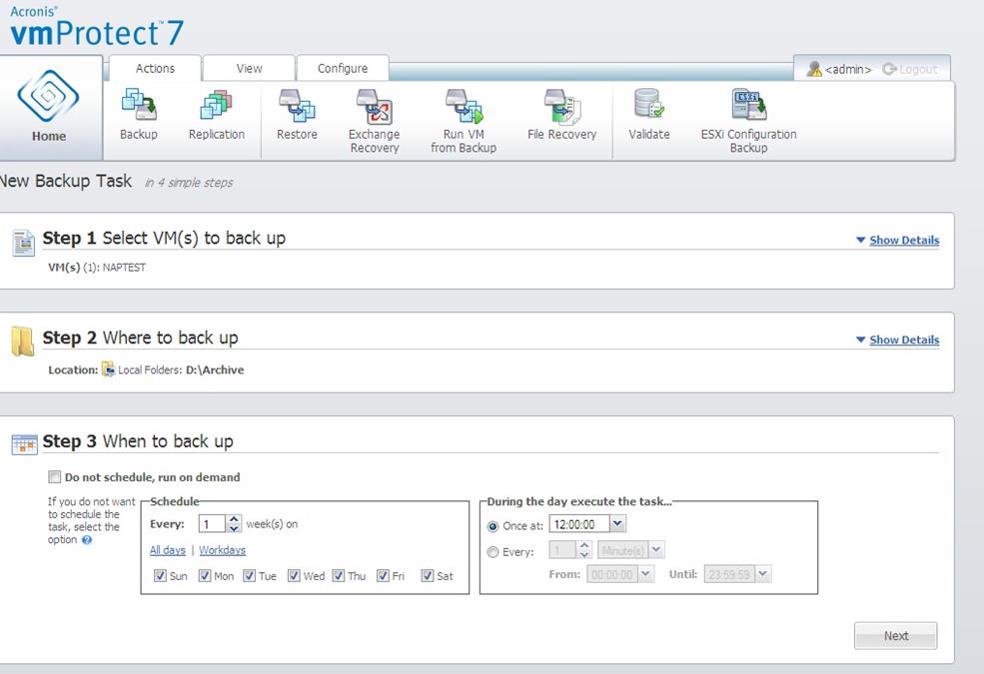Screen dimensions: 984x674
Task: Click the Step 3 calendar icon
Action: [x=24, y=444]
